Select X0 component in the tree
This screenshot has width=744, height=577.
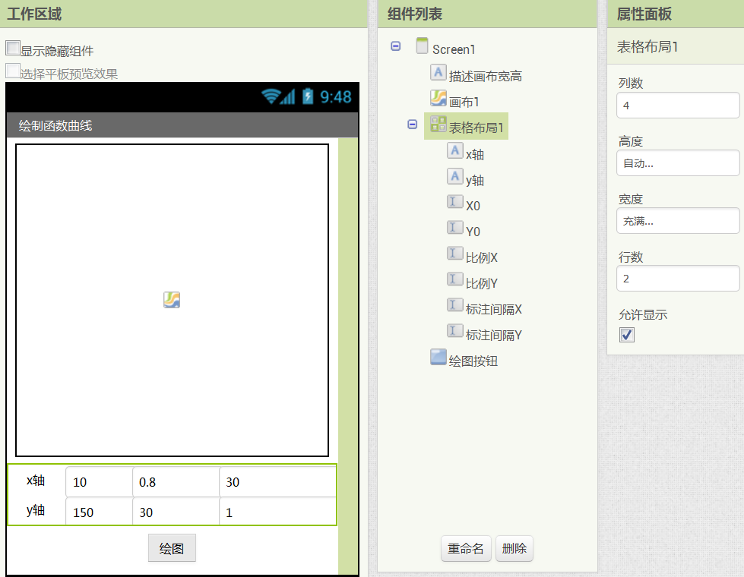(x=473, y=206)
